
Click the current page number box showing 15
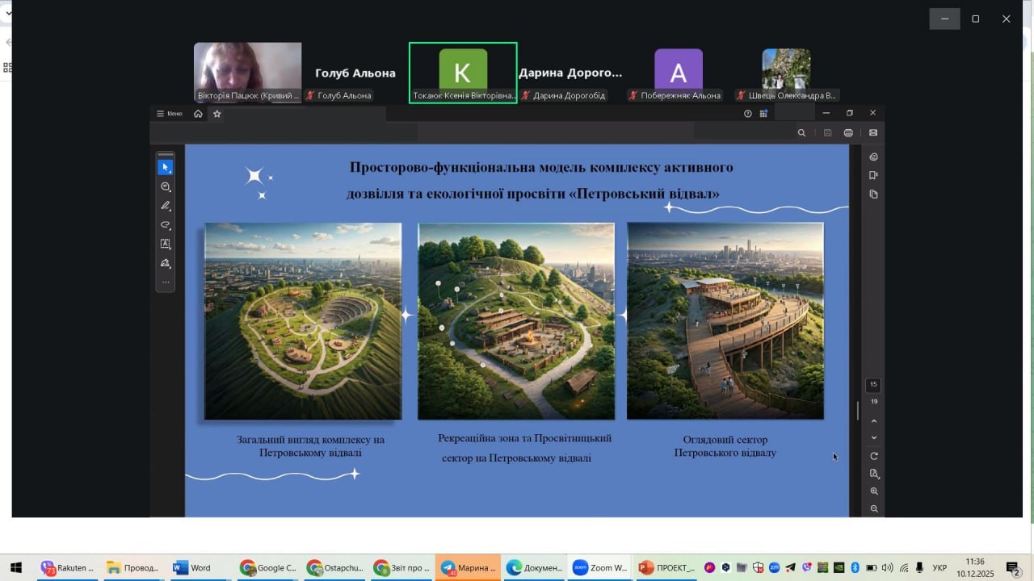point(873,385)
